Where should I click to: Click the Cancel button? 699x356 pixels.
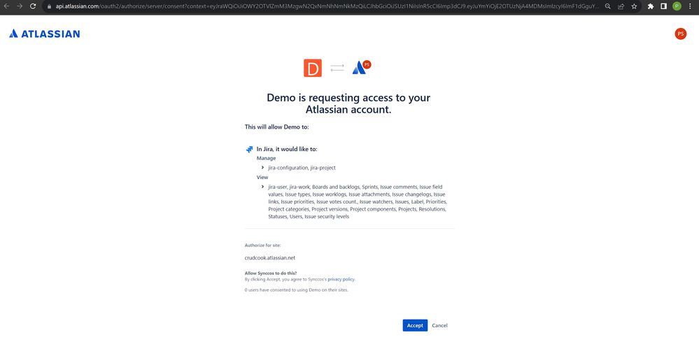439,325
